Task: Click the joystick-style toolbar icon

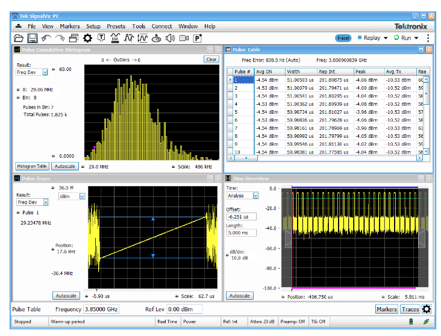Action: (157, 38)
